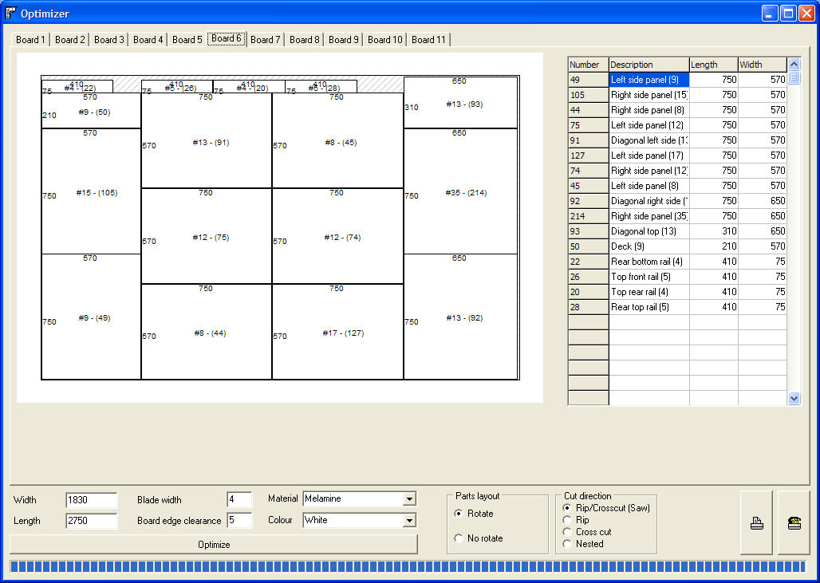This screenshot has width=820, height=583.
Task: Click the telephone icon button
Action: pyautogui.click(x=794, y=522)
